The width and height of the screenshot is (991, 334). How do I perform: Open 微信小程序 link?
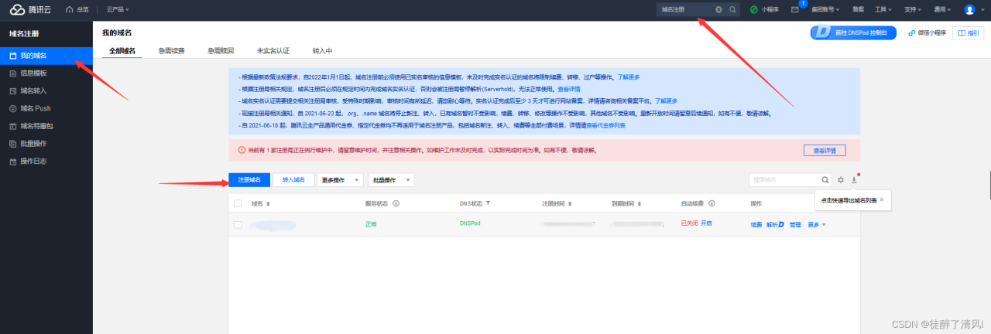pyautogui.click(x=928, y=32)
